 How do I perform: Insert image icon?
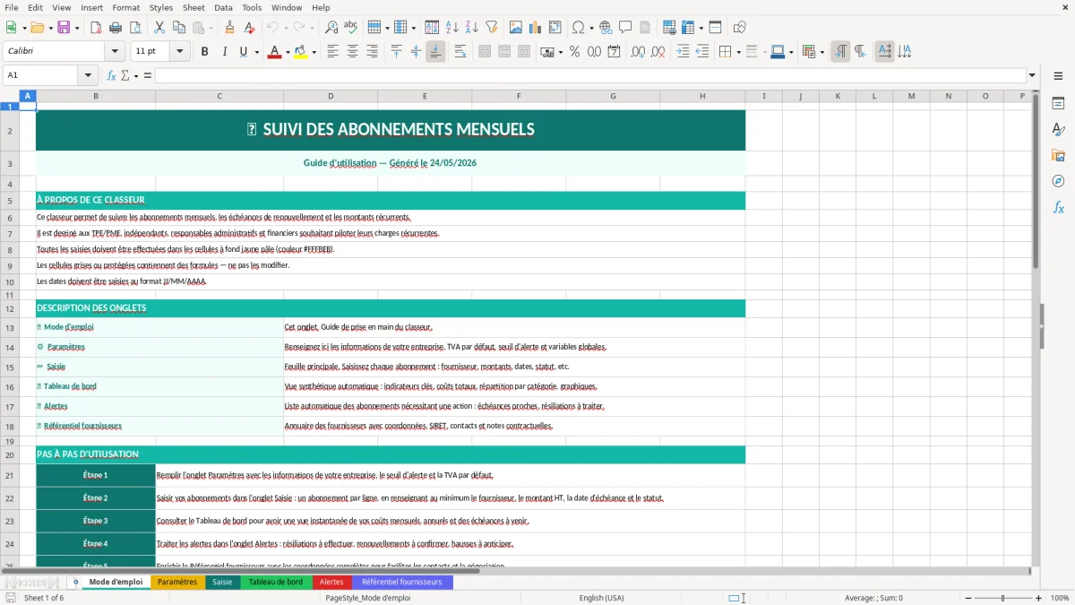point(517,28)
